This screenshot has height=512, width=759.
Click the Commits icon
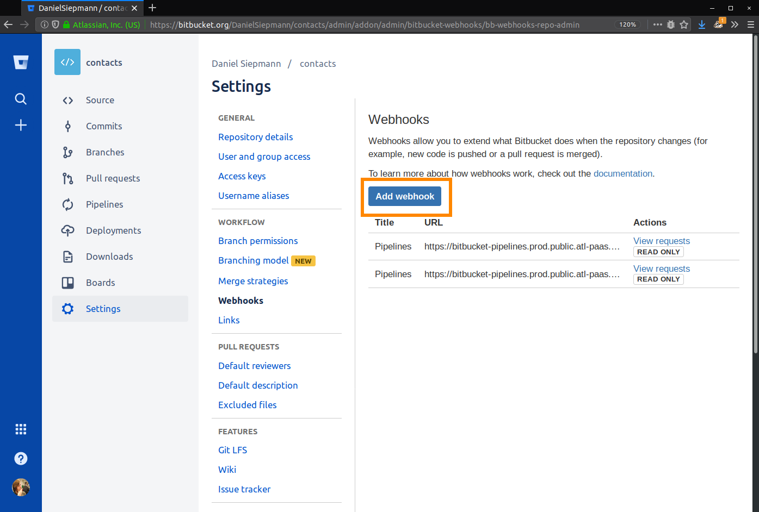pos(67,126)
